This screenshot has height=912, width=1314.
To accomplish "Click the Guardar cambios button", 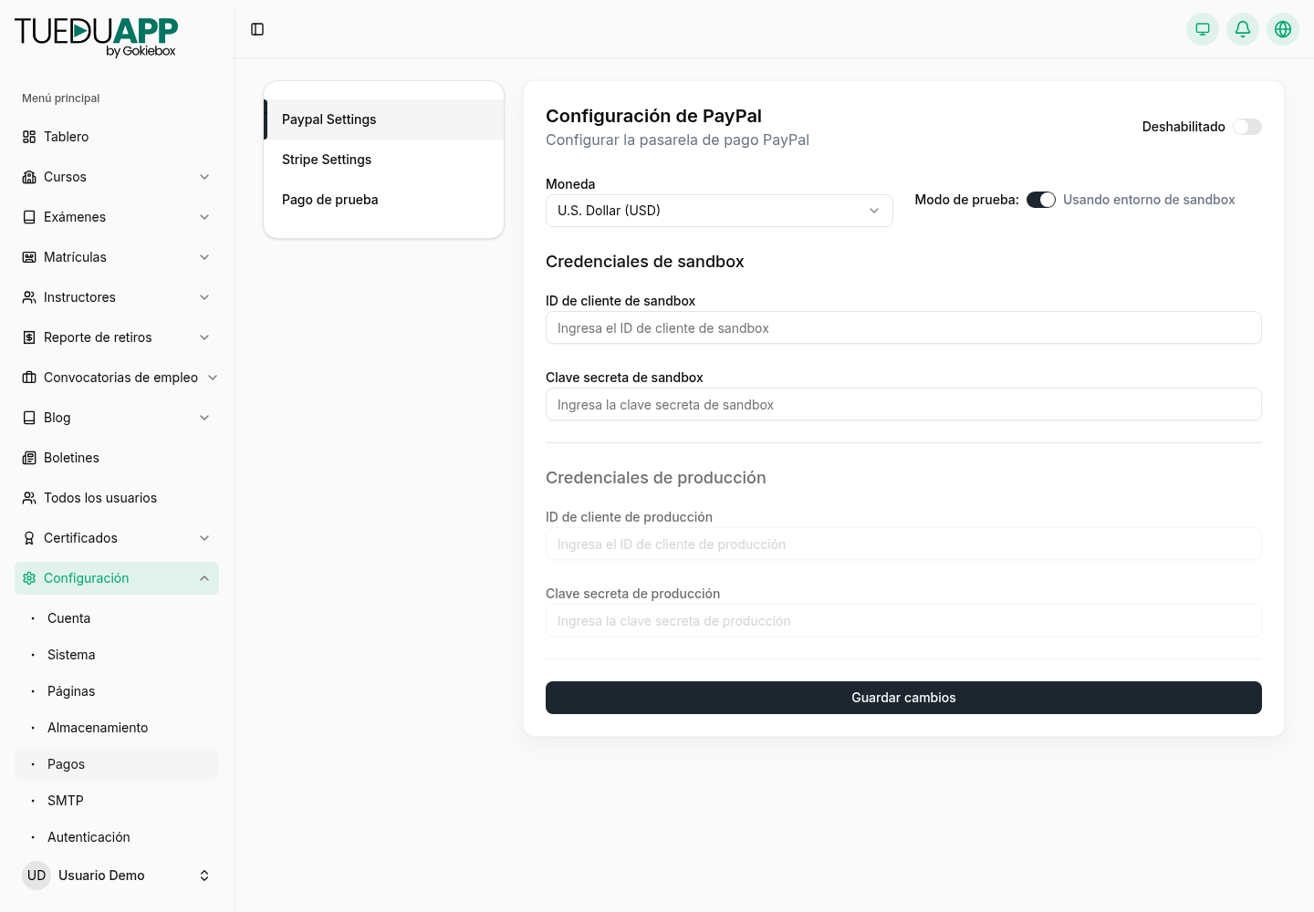I will click(903, 698).
